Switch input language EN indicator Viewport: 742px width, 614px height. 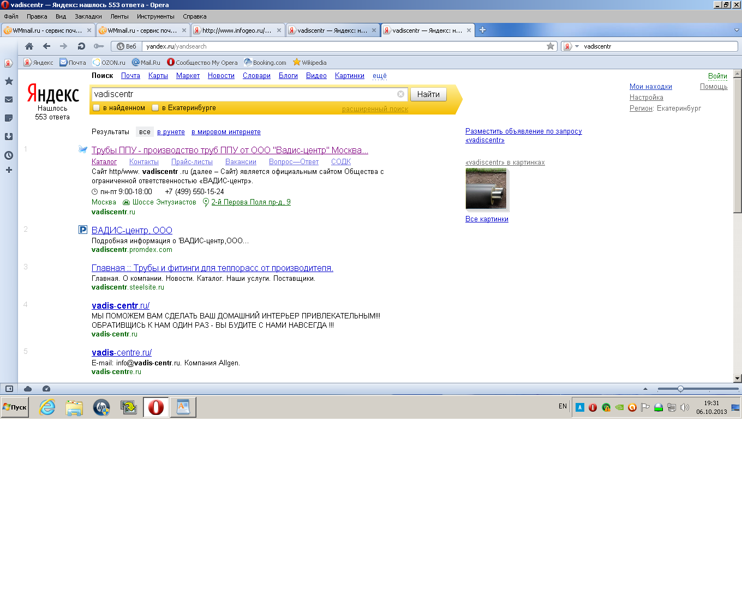563,406
